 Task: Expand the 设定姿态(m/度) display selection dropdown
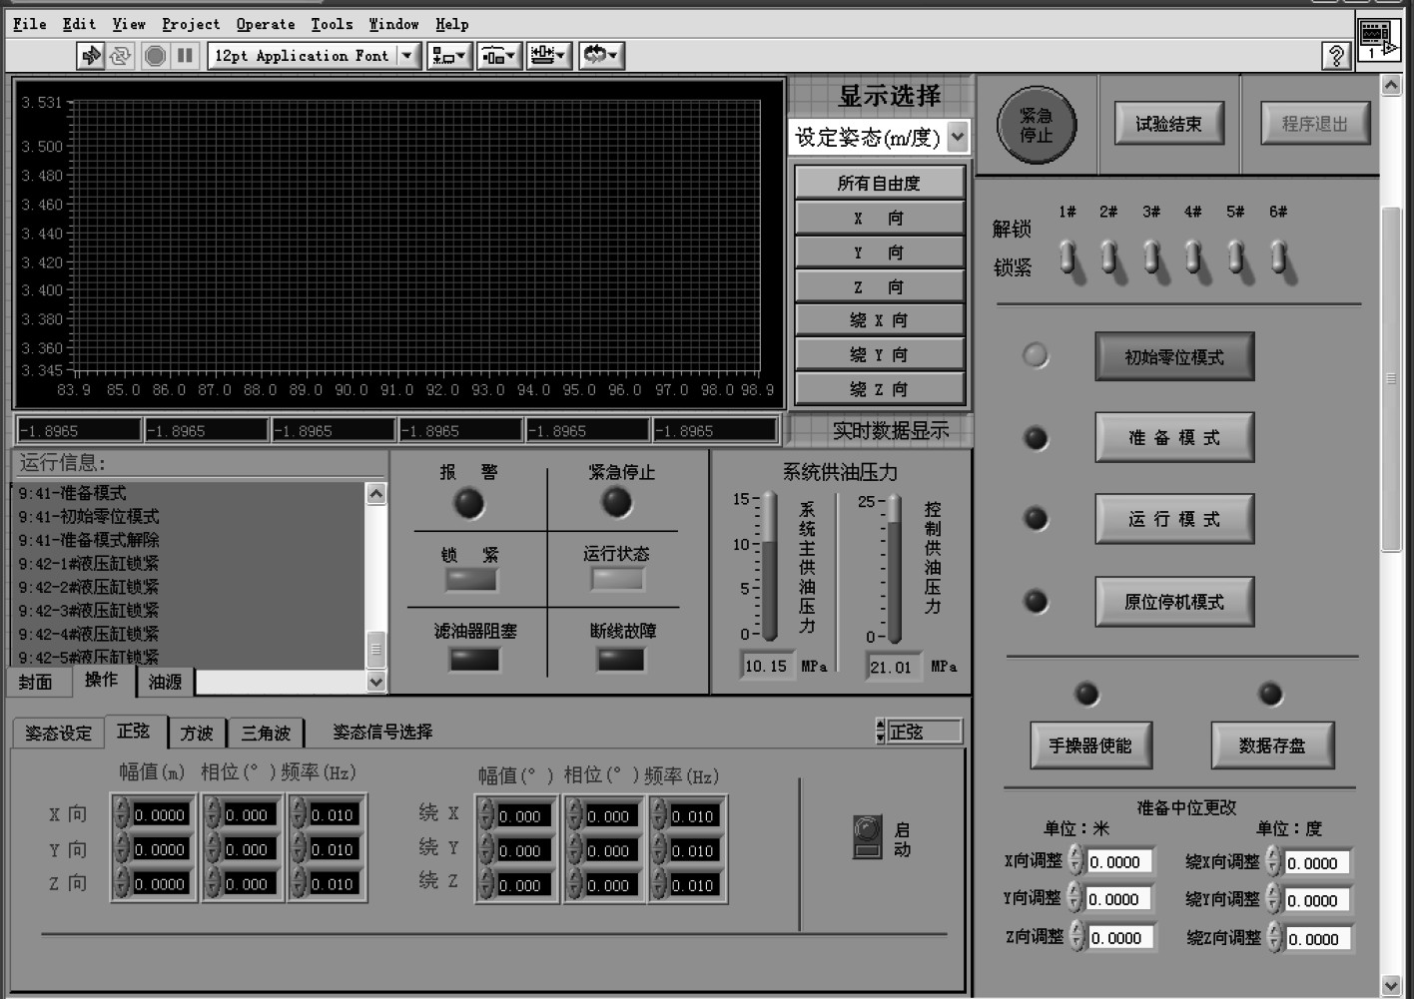point(957,137)
